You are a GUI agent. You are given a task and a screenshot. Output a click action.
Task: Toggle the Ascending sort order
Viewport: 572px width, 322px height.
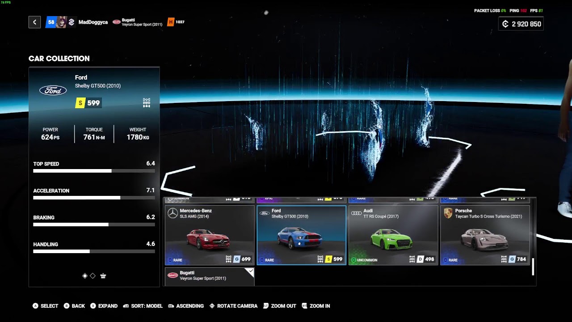pyautogui.click(x=186, y=306)
